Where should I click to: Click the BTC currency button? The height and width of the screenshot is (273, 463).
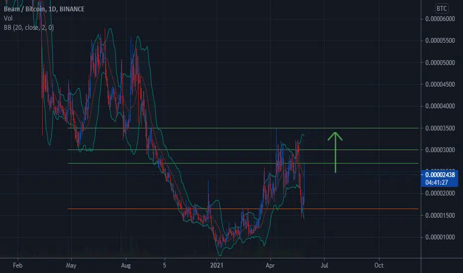[442, 8]
